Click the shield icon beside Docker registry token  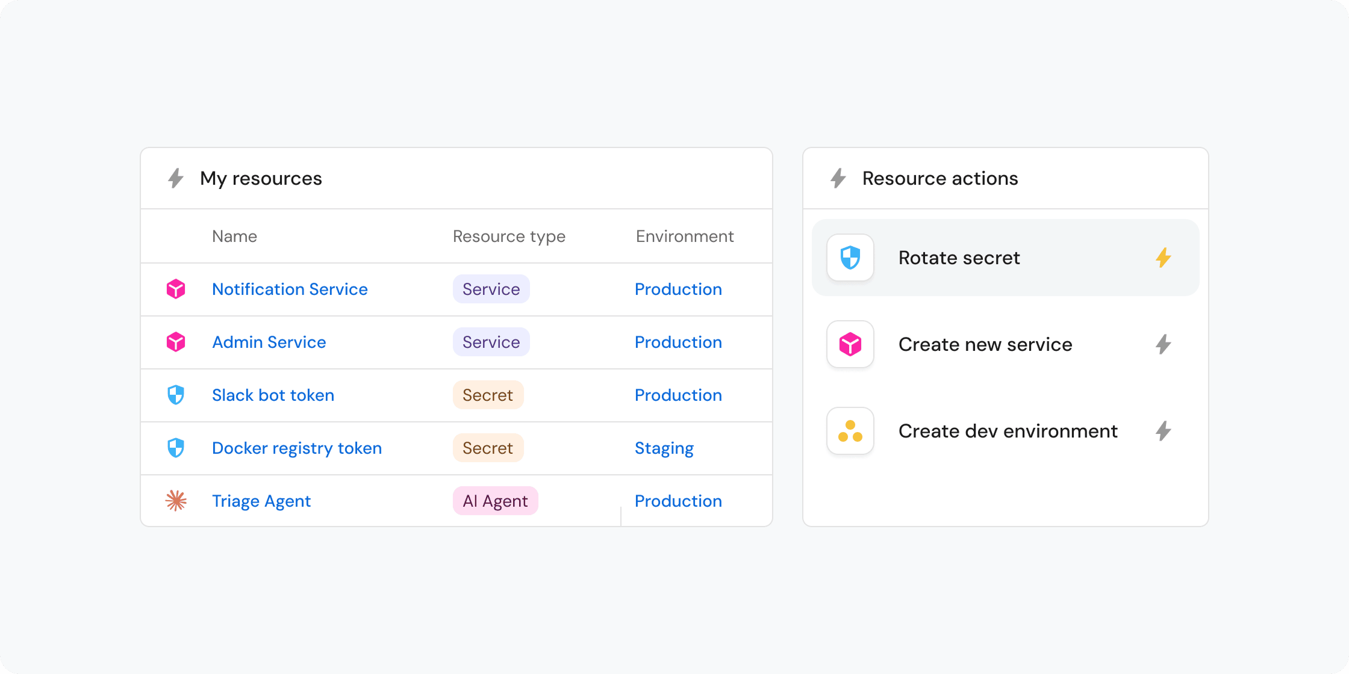tap(176, 448)
